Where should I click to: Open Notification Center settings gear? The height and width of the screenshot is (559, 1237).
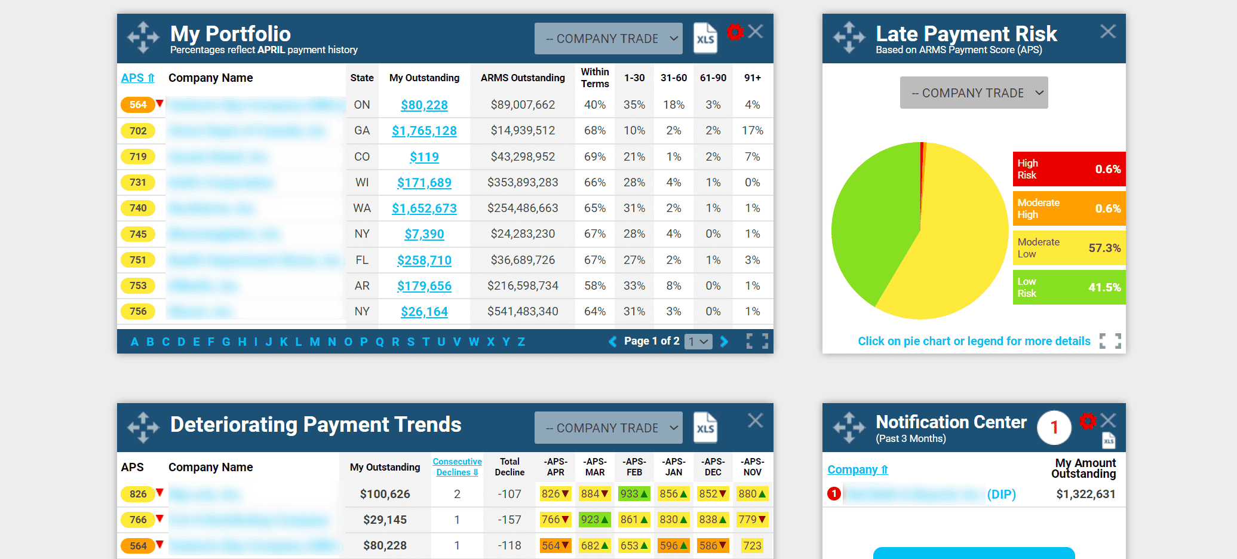[x=1088, y=421]
